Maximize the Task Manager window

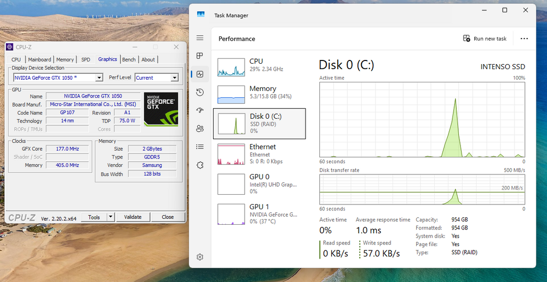pyautogui.click(x=504, y=10)
